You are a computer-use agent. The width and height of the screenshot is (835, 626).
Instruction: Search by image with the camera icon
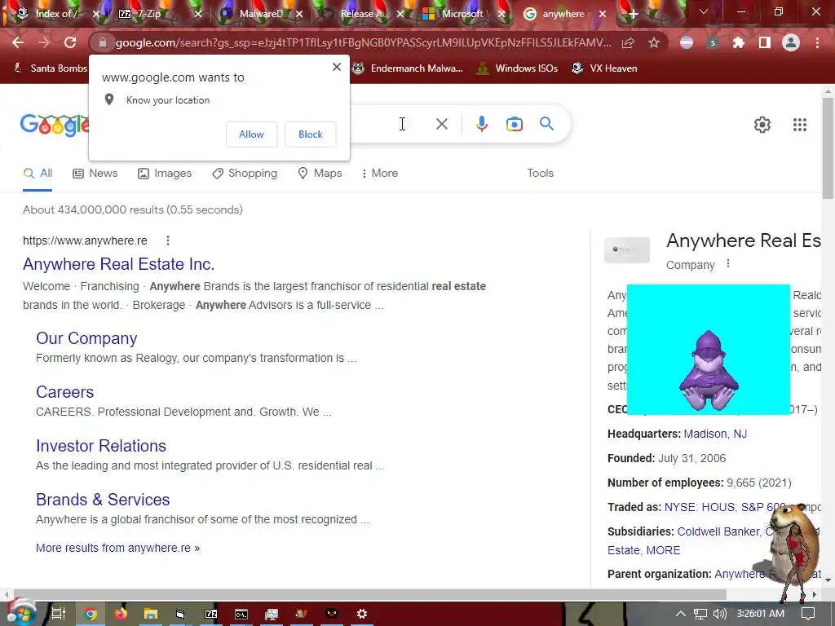[514, 124]
